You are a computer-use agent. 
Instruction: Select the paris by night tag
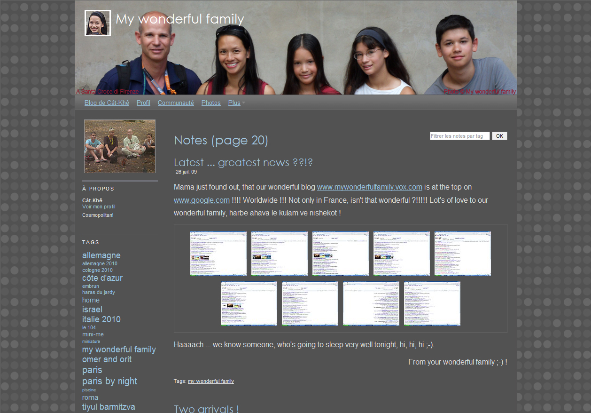click(x=109, y=381)
